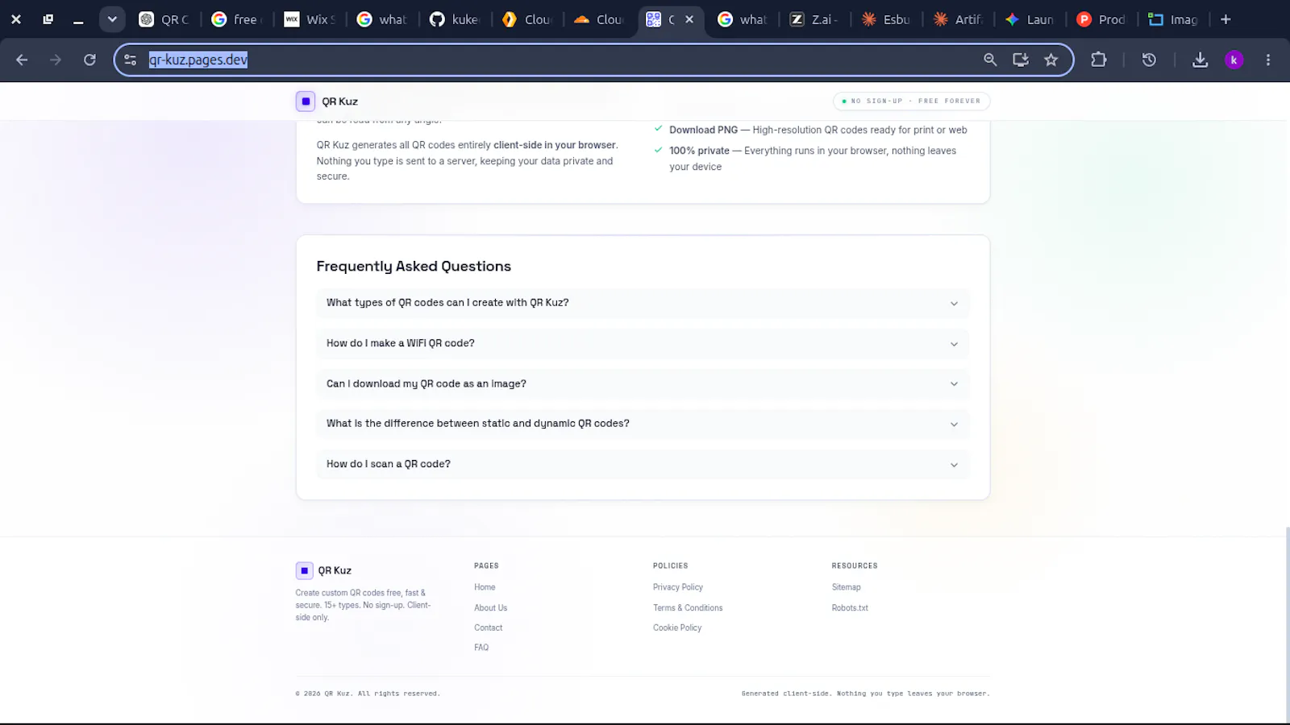Open the extensions puzzle icon
The image size is (1290, 725).
[x=1098, y=60]
